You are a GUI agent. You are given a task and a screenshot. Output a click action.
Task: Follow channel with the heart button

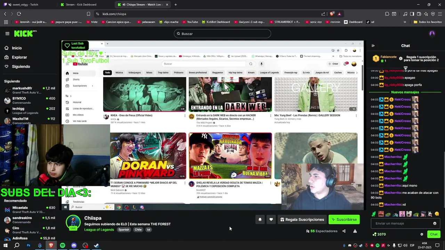[x=271, y=219]
